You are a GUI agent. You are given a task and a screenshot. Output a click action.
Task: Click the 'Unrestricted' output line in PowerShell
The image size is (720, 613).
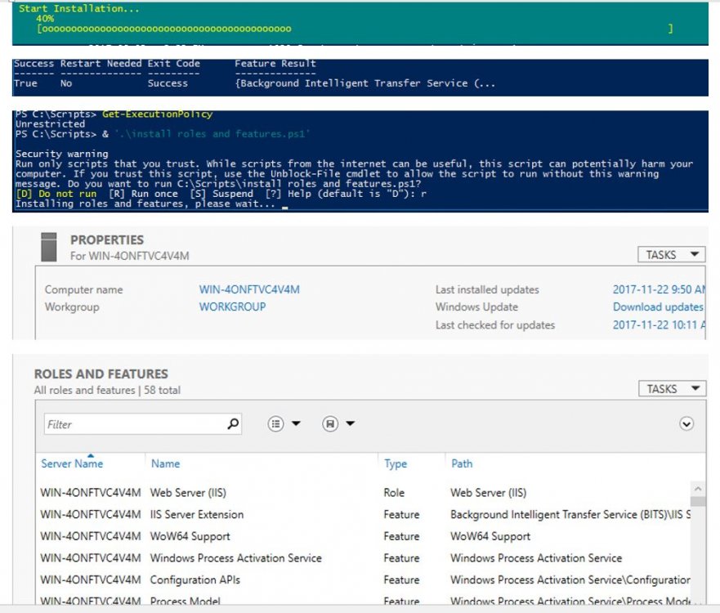pos(50,124)
